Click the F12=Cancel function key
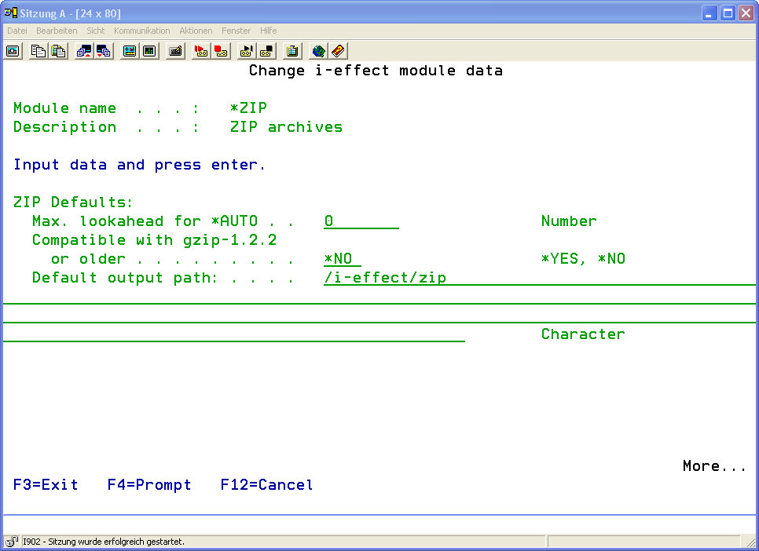The width and height of the screenshot is (759, 551). [x=266, y=485]
